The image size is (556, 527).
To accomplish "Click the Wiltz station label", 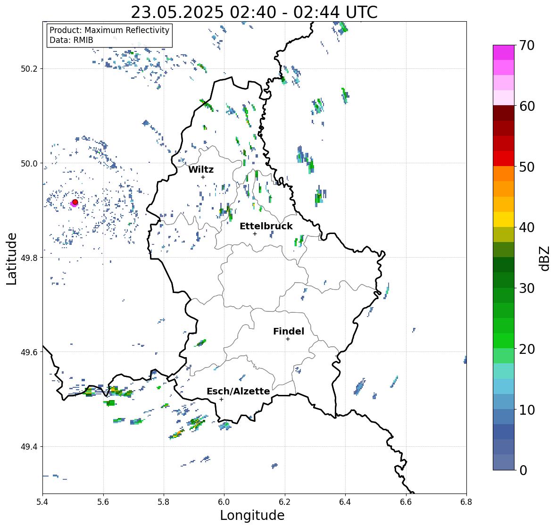I will 201,169.
